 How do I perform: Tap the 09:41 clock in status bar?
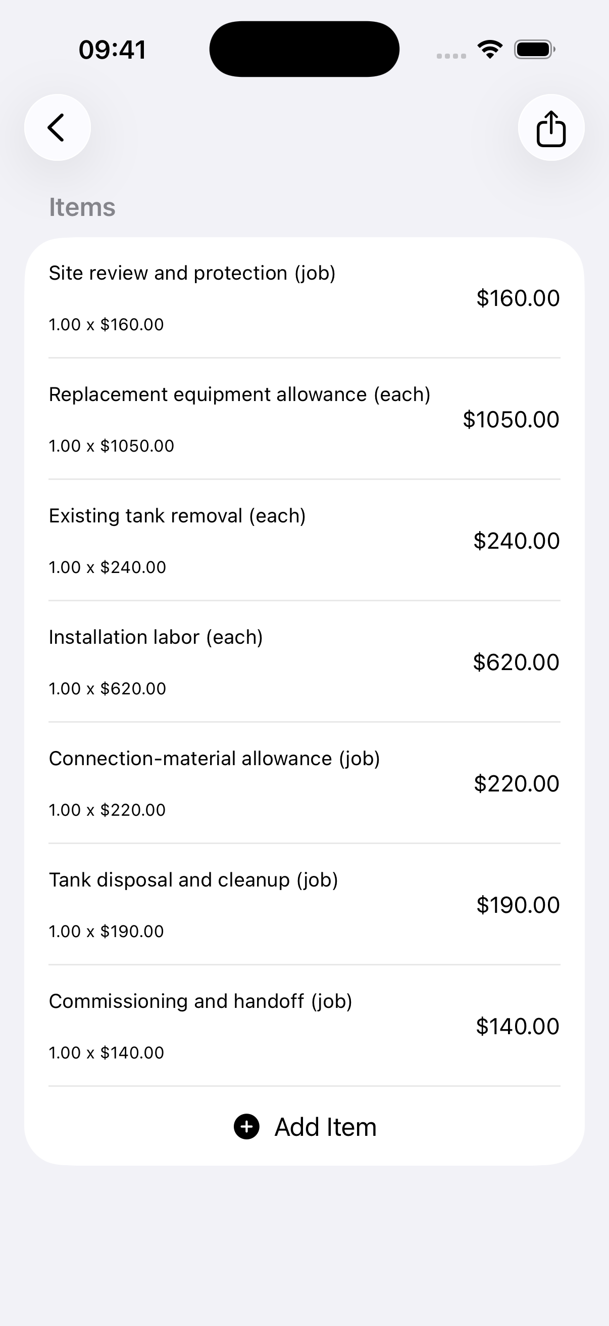(x=113, y=50)
